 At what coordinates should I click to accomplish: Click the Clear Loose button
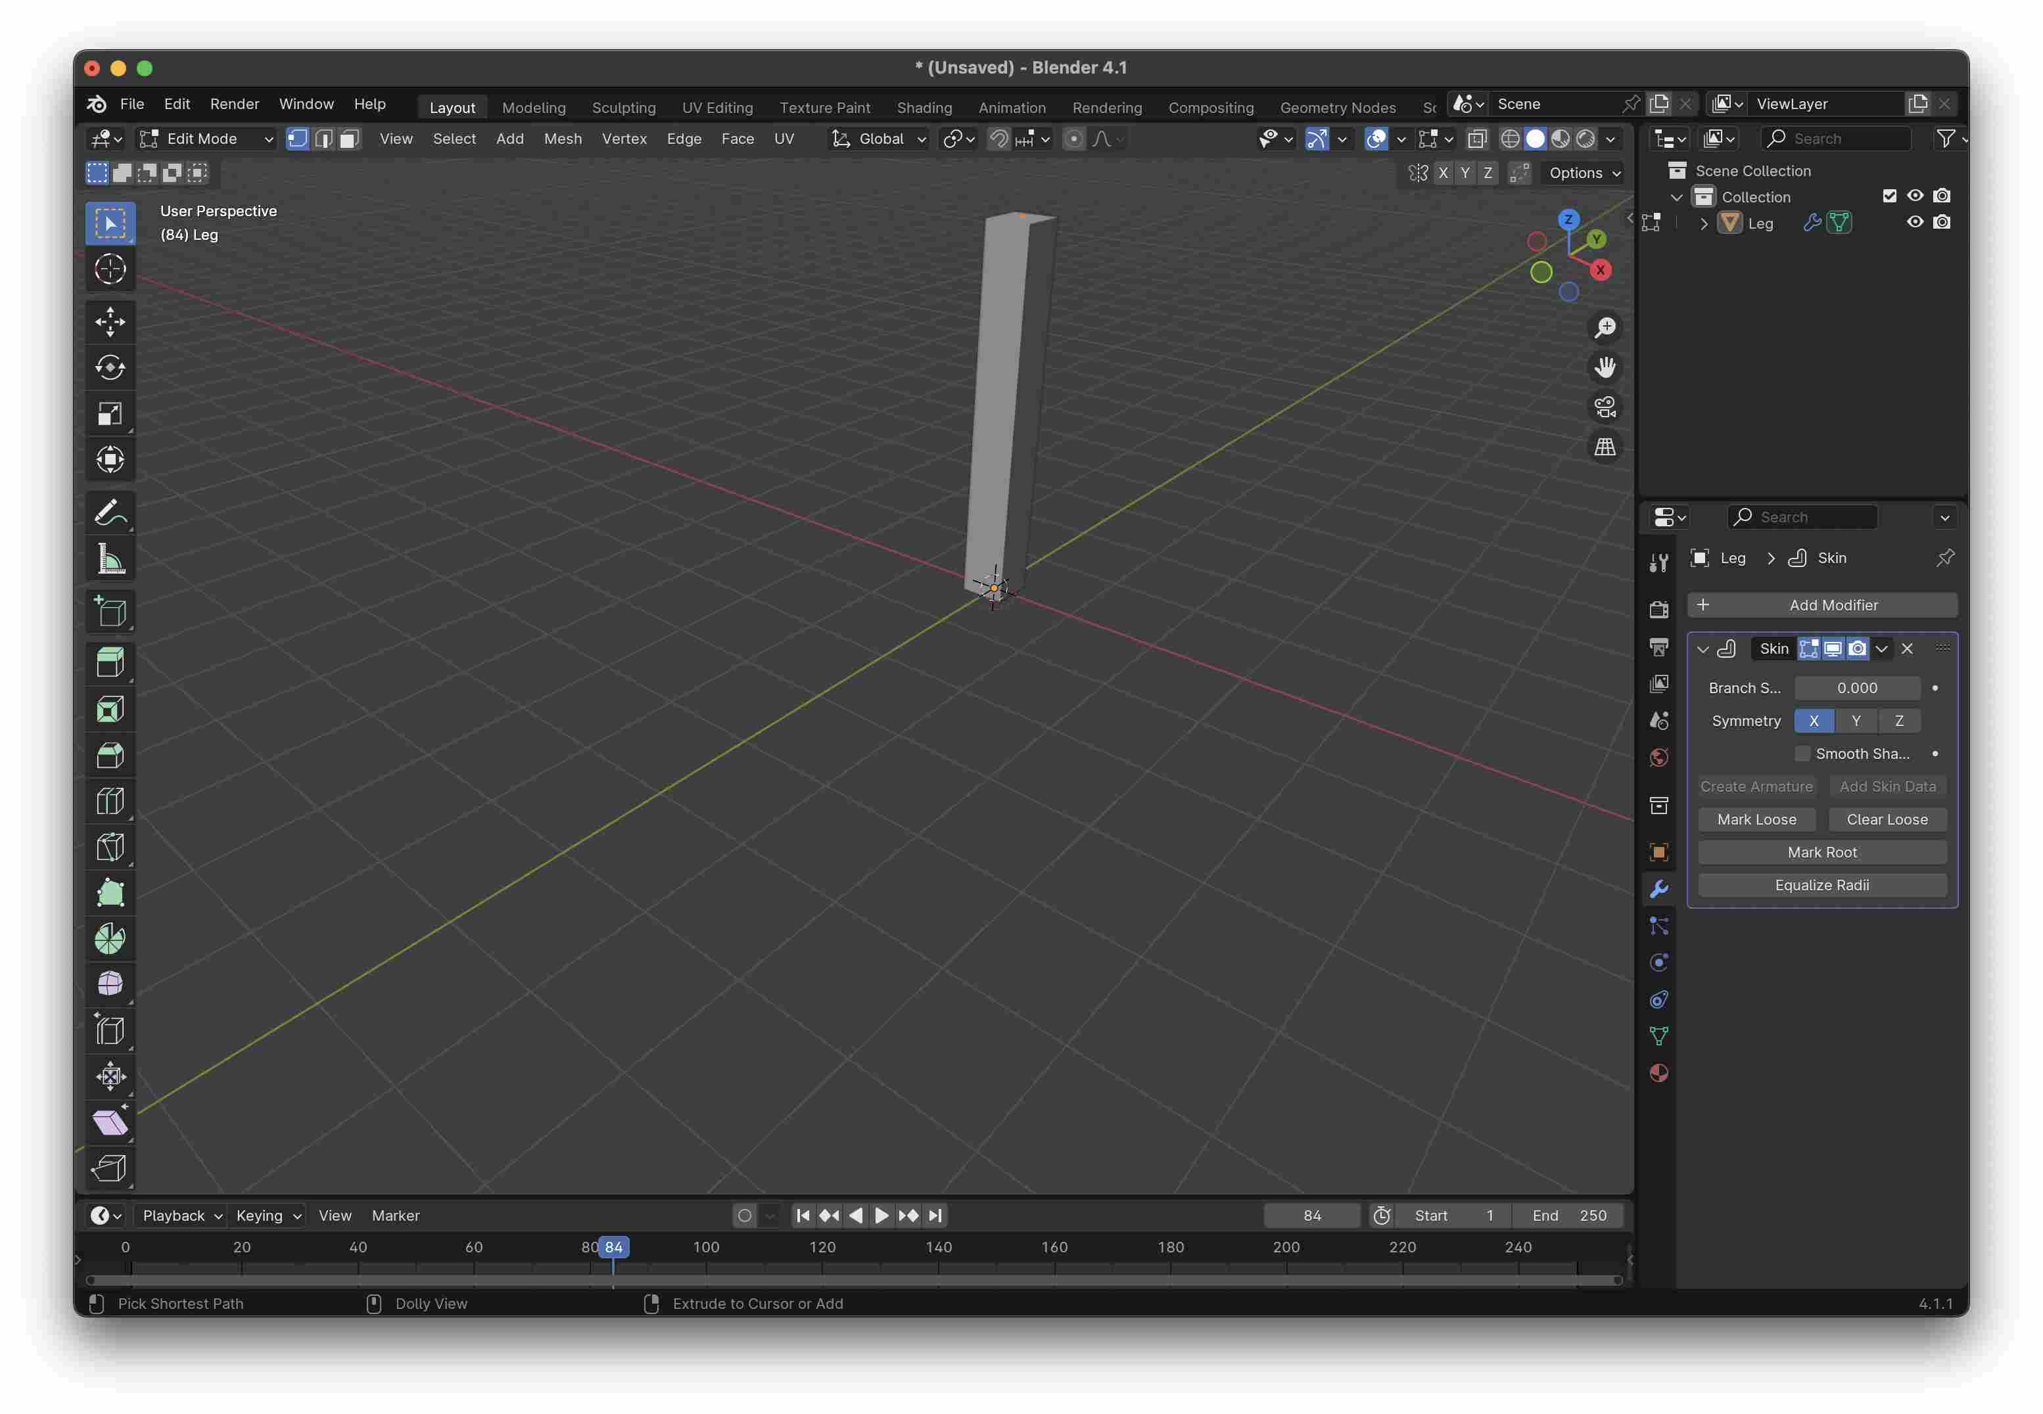click(1888, 821)
